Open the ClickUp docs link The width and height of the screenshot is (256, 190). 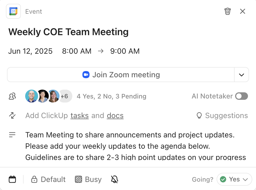coord(115,115)
